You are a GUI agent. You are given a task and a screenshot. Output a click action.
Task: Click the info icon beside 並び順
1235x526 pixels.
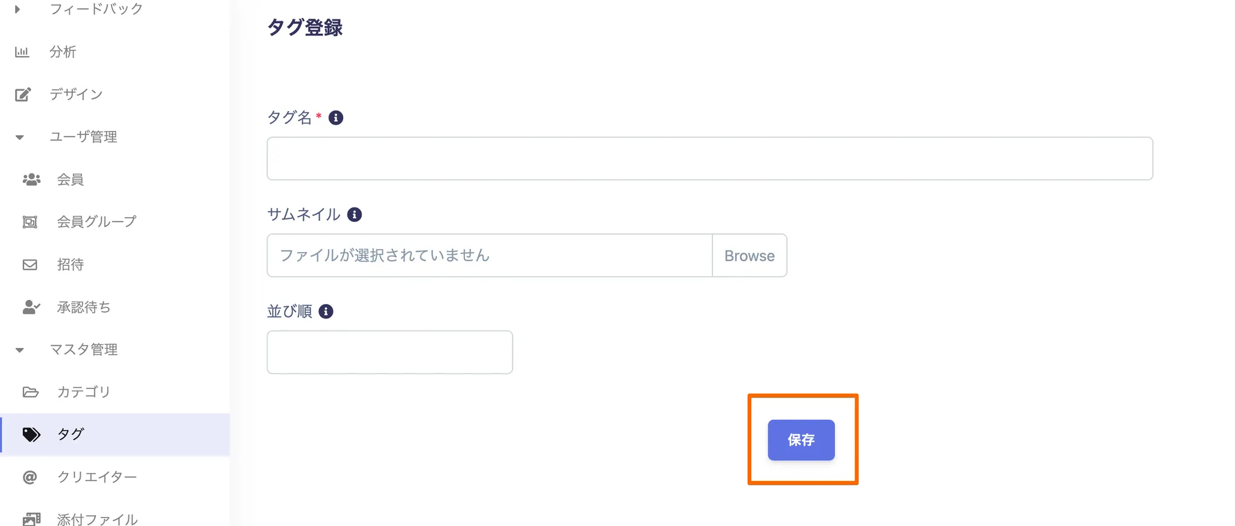point(326,311)
